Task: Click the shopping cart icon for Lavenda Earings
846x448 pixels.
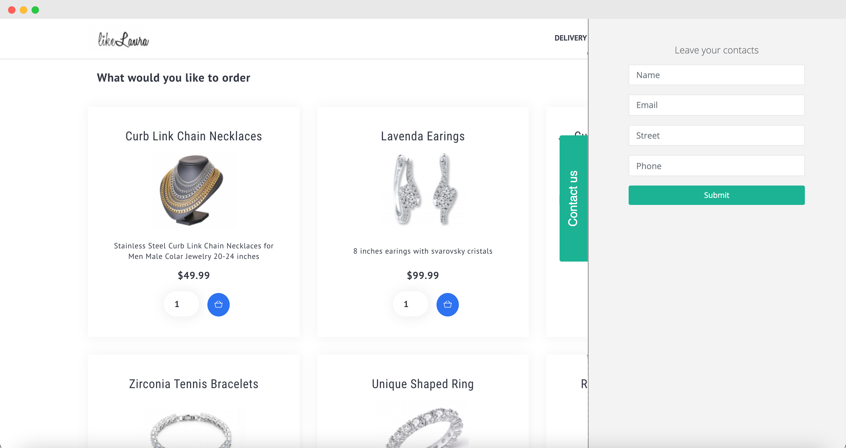Action: point(448,304)
